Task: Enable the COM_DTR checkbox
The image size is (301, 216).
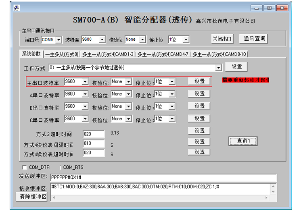Action: click(25, 167)
